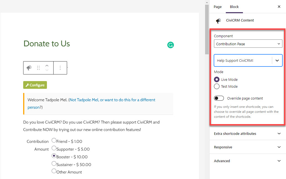Image resolution: width=286 pixels, height=179 pixels.
Task: Click the Donate to Us page title
Action: point(47,44)
